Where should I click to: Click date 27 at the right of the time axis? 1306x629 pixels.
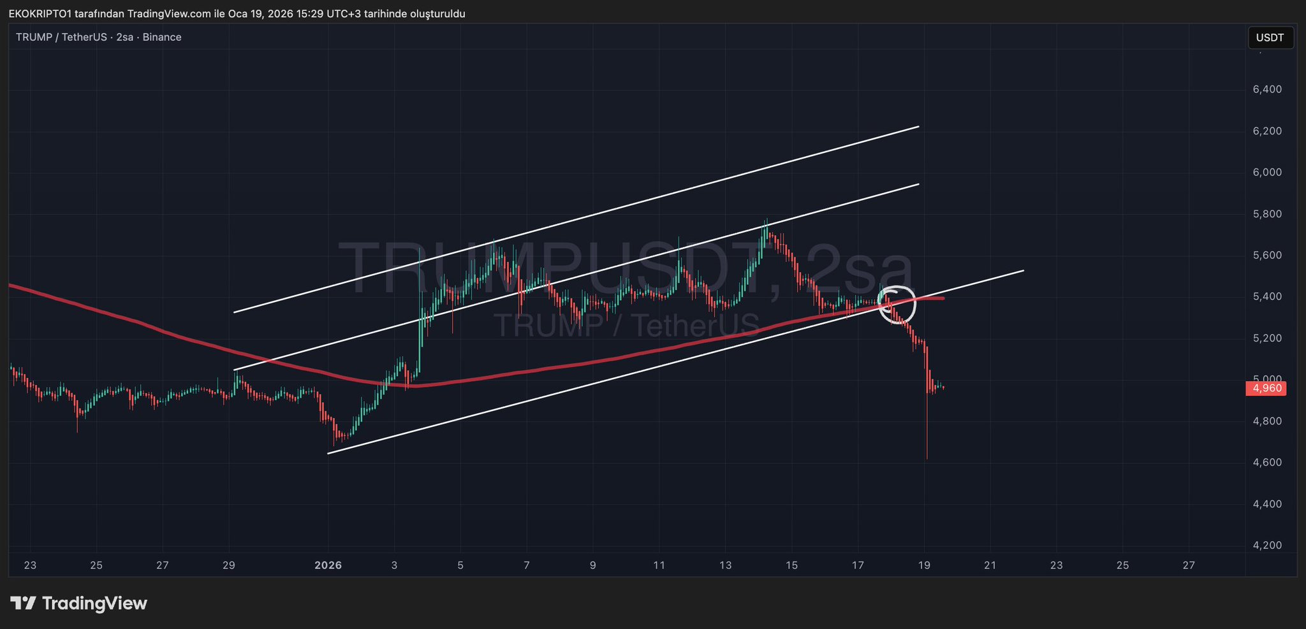click(1189, 565)
